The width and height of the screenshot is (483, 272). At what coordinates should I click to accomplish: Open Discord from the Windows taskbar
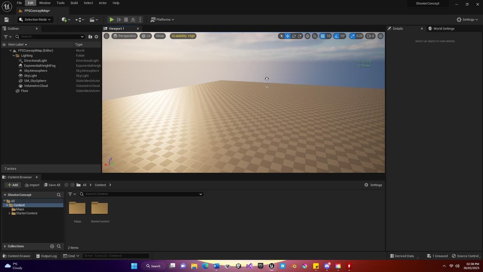327,266
